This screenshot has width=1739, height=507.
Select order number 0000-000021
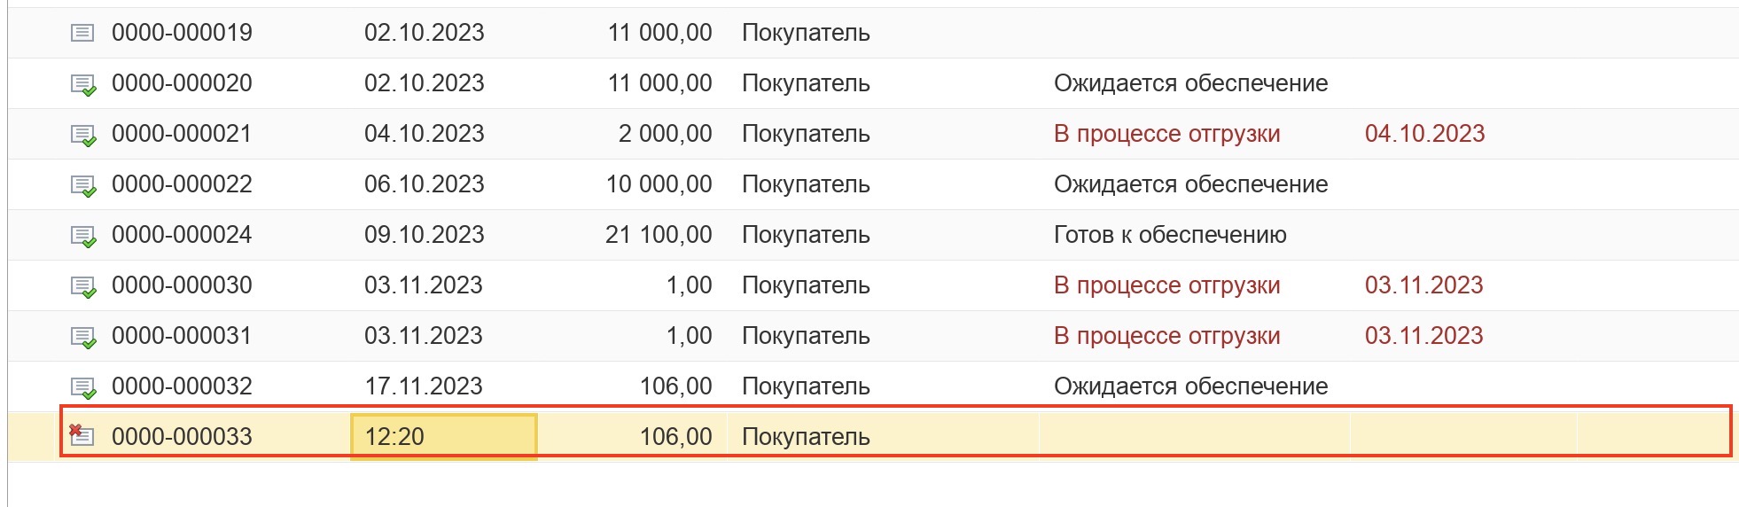(x=182, y=134)
